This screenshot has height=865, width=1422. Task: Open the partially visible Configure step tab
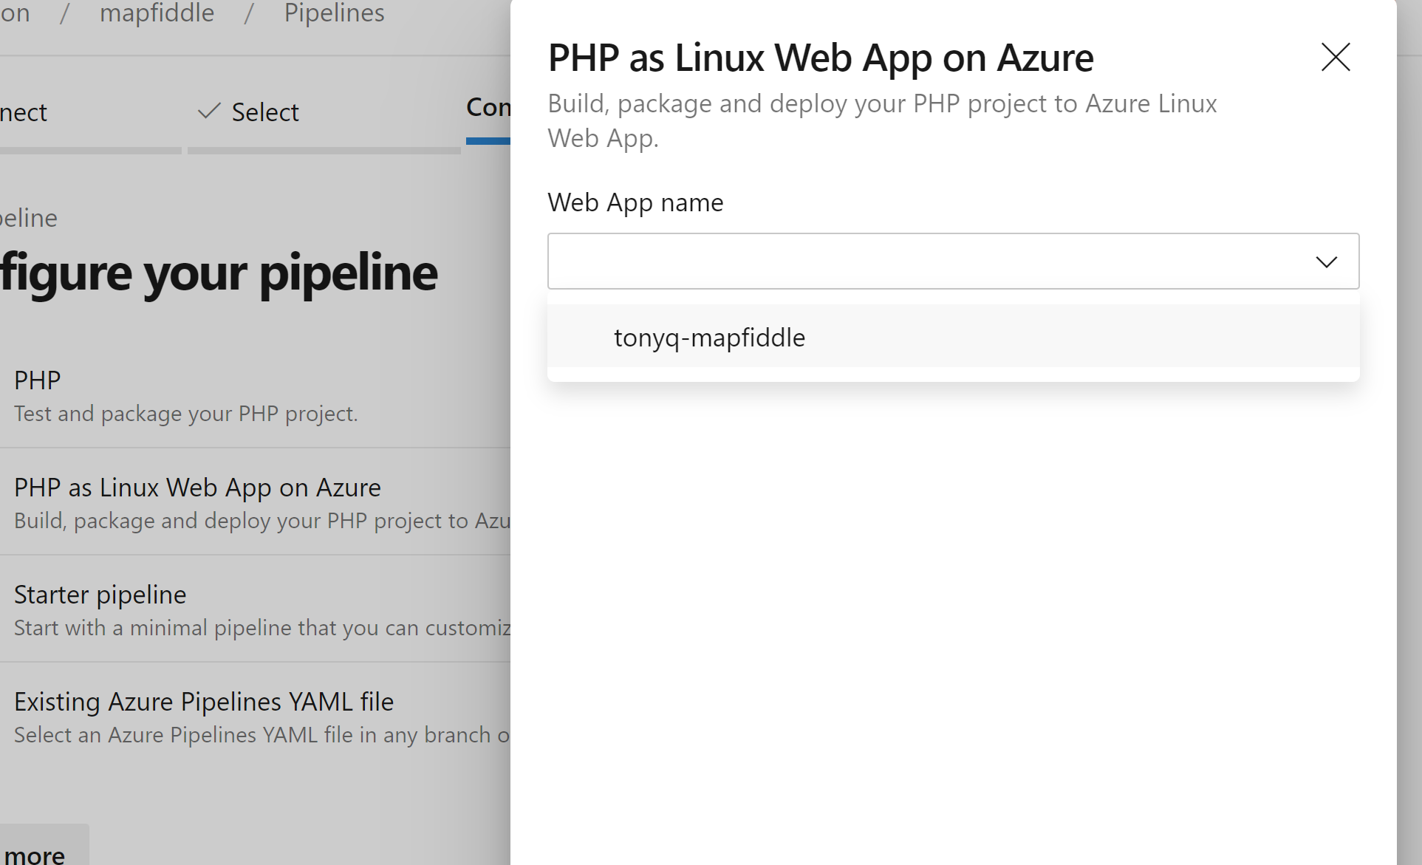click(x=488, y=108)
